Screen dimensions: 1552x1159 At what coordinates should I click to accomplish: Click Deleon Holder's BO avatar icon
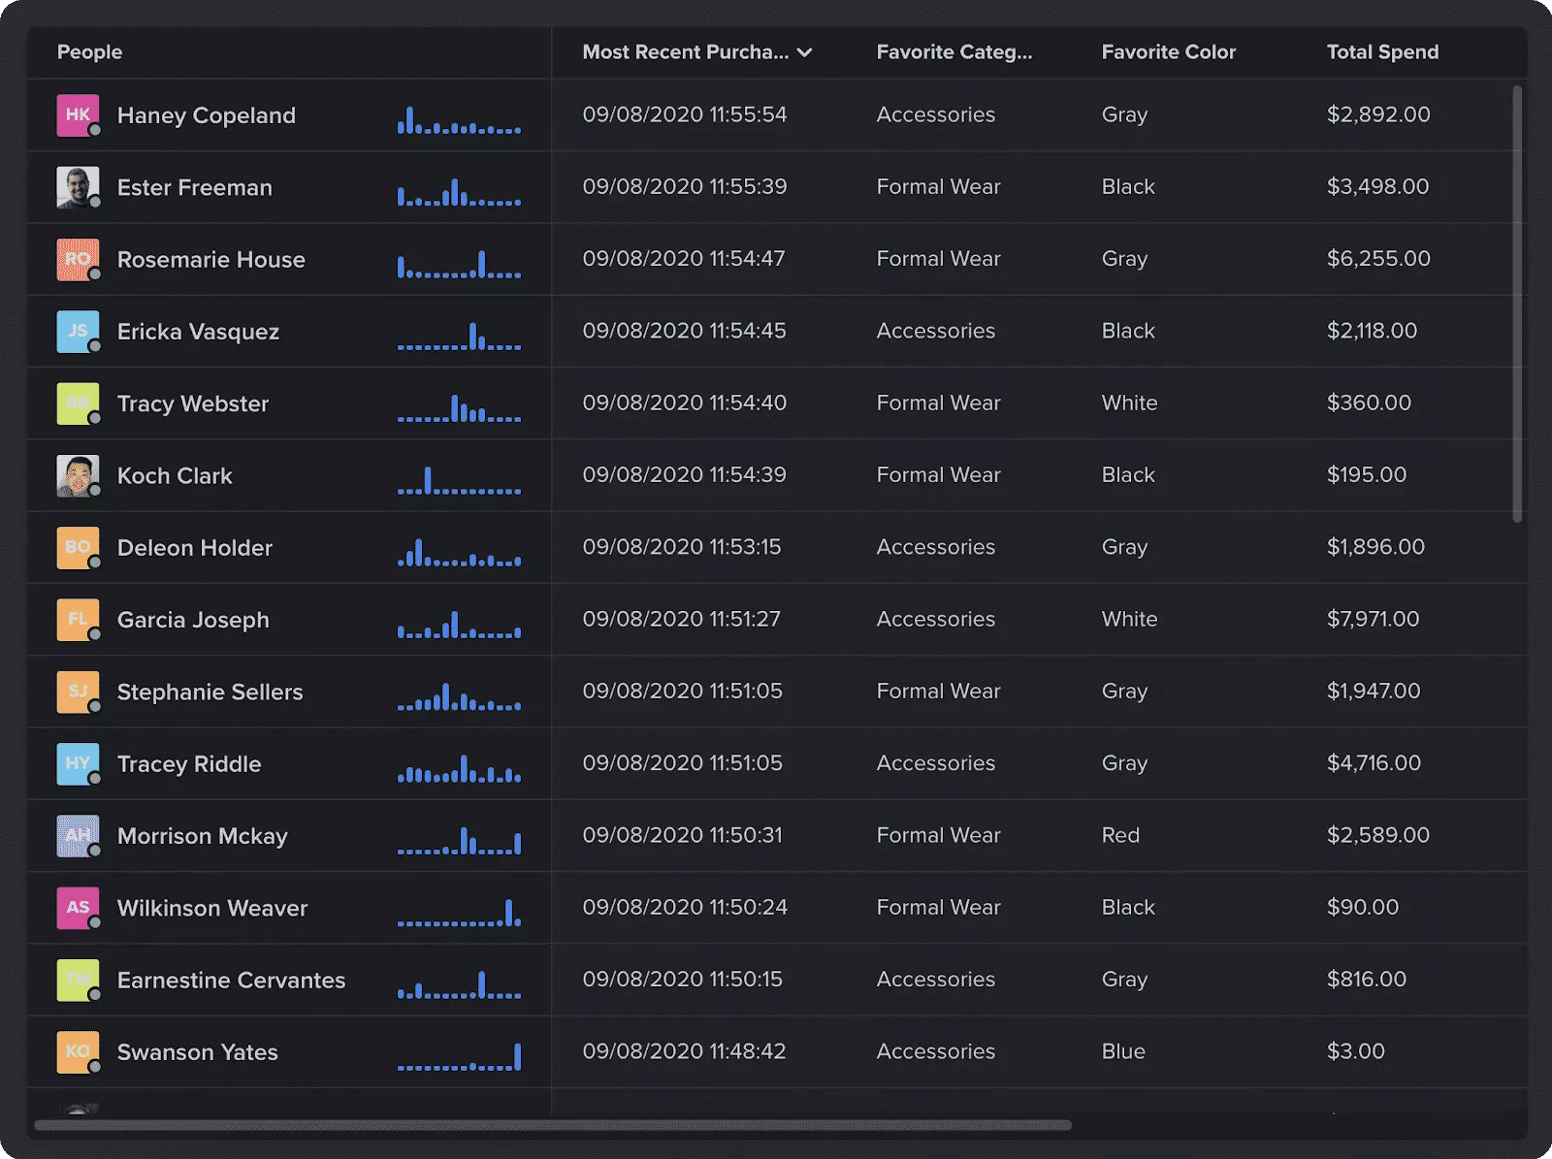pos(78,548)
